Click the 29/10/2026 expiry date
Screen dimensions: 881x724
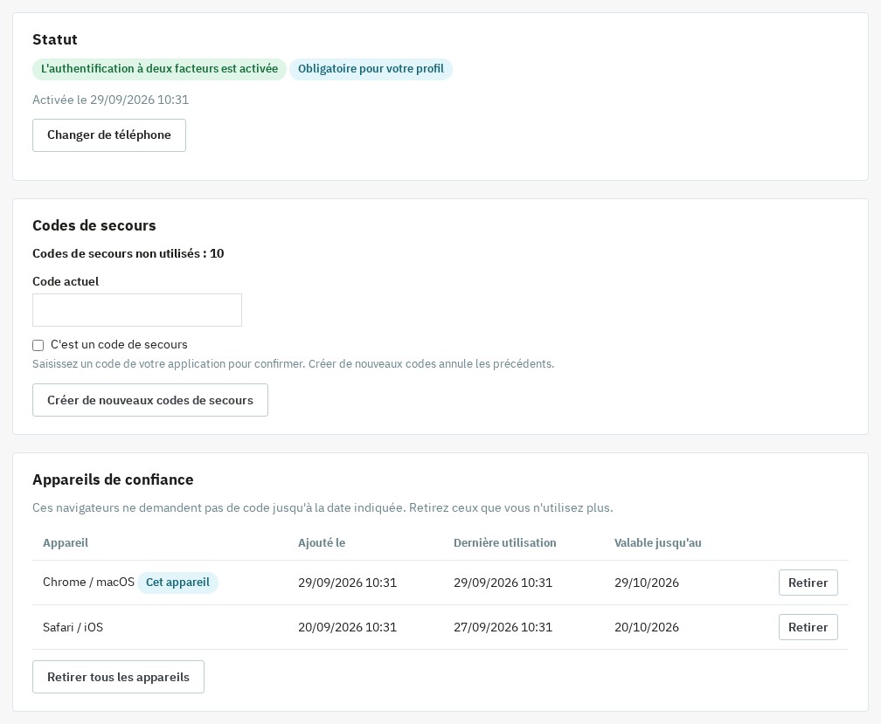point(647,583)
